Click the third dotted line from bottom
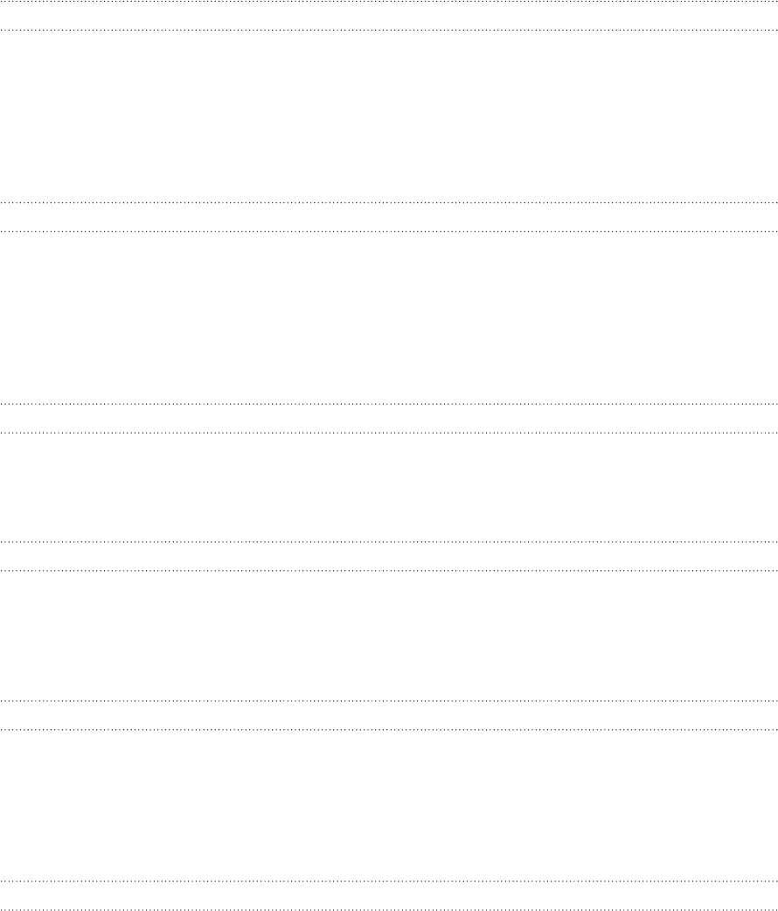 [389, 729]
